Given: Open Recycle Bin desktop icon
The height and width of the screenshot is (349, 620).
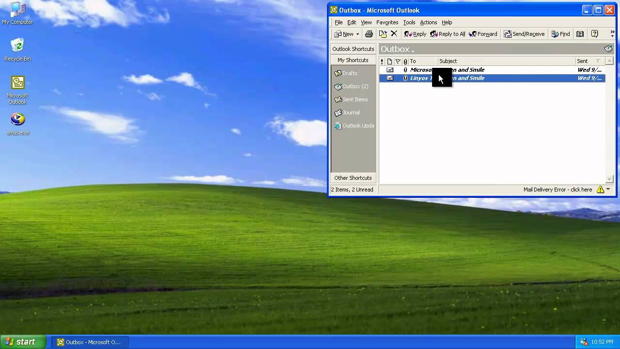Looking at the screenshot, I should click(x=17, y=50).
